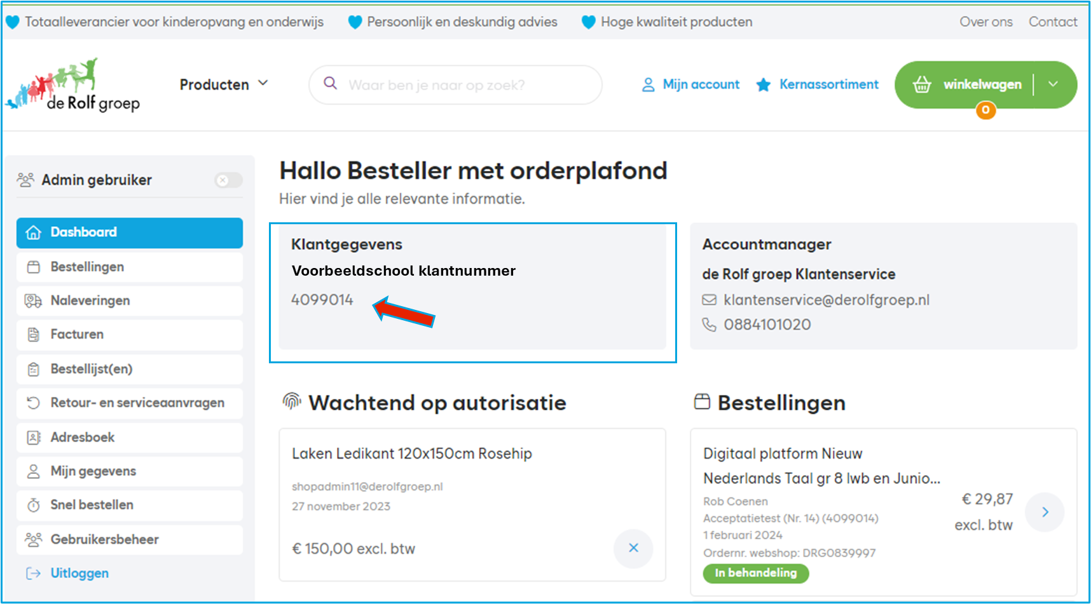The width and height of the screenshot is (1091, 604).
Task: Click Ordernr. webshop DRG0839997 text
Action: coord(789,553)
